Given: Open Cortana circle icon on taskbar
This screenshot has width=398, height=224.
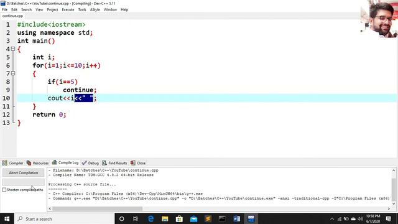Looking at the screenshot, I should point(122,218).
